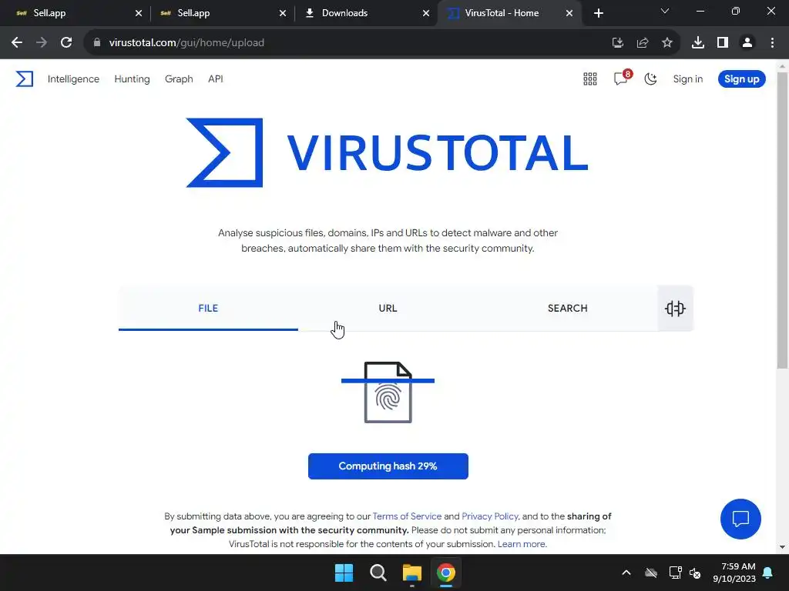Open Graph menu item
Viewport: 789px width, 591px height.
point(179,79)
